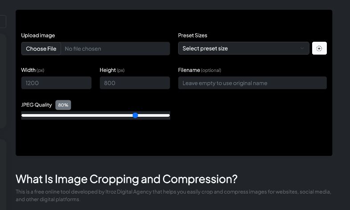Viewport: 350px width, 210px height.
Task: Click the 'Filename (optional)' label
Action: click(199, 70)
